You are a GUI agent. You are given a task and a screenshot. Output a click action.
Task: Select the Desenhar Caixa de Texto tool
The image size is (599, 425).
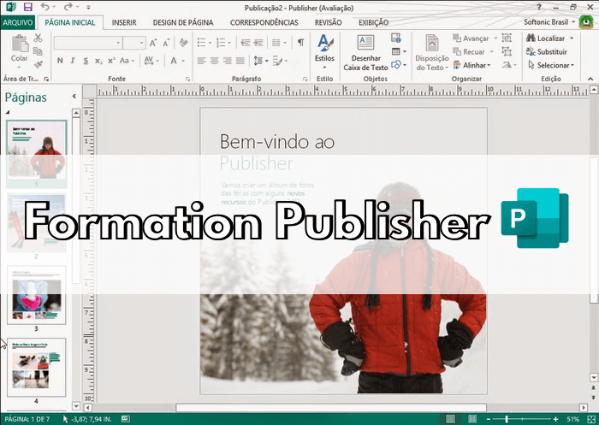coord(365,53)
